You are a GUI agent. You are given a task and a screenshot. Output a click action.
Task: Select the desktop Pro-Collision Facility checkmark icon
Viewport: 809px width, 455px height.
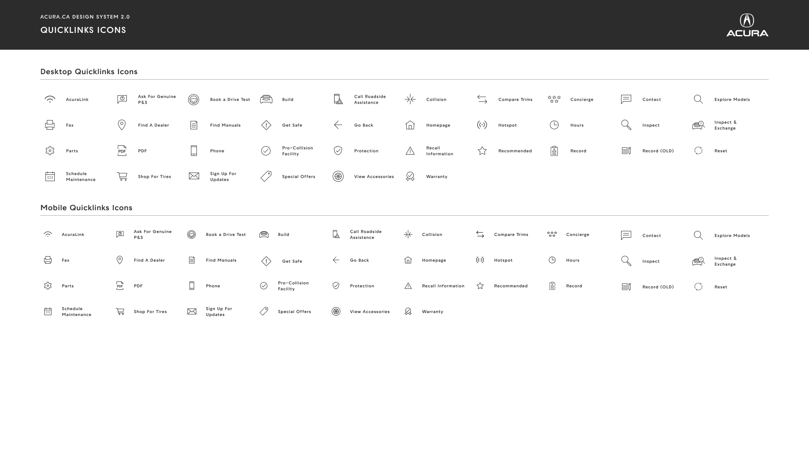point(266,151)
